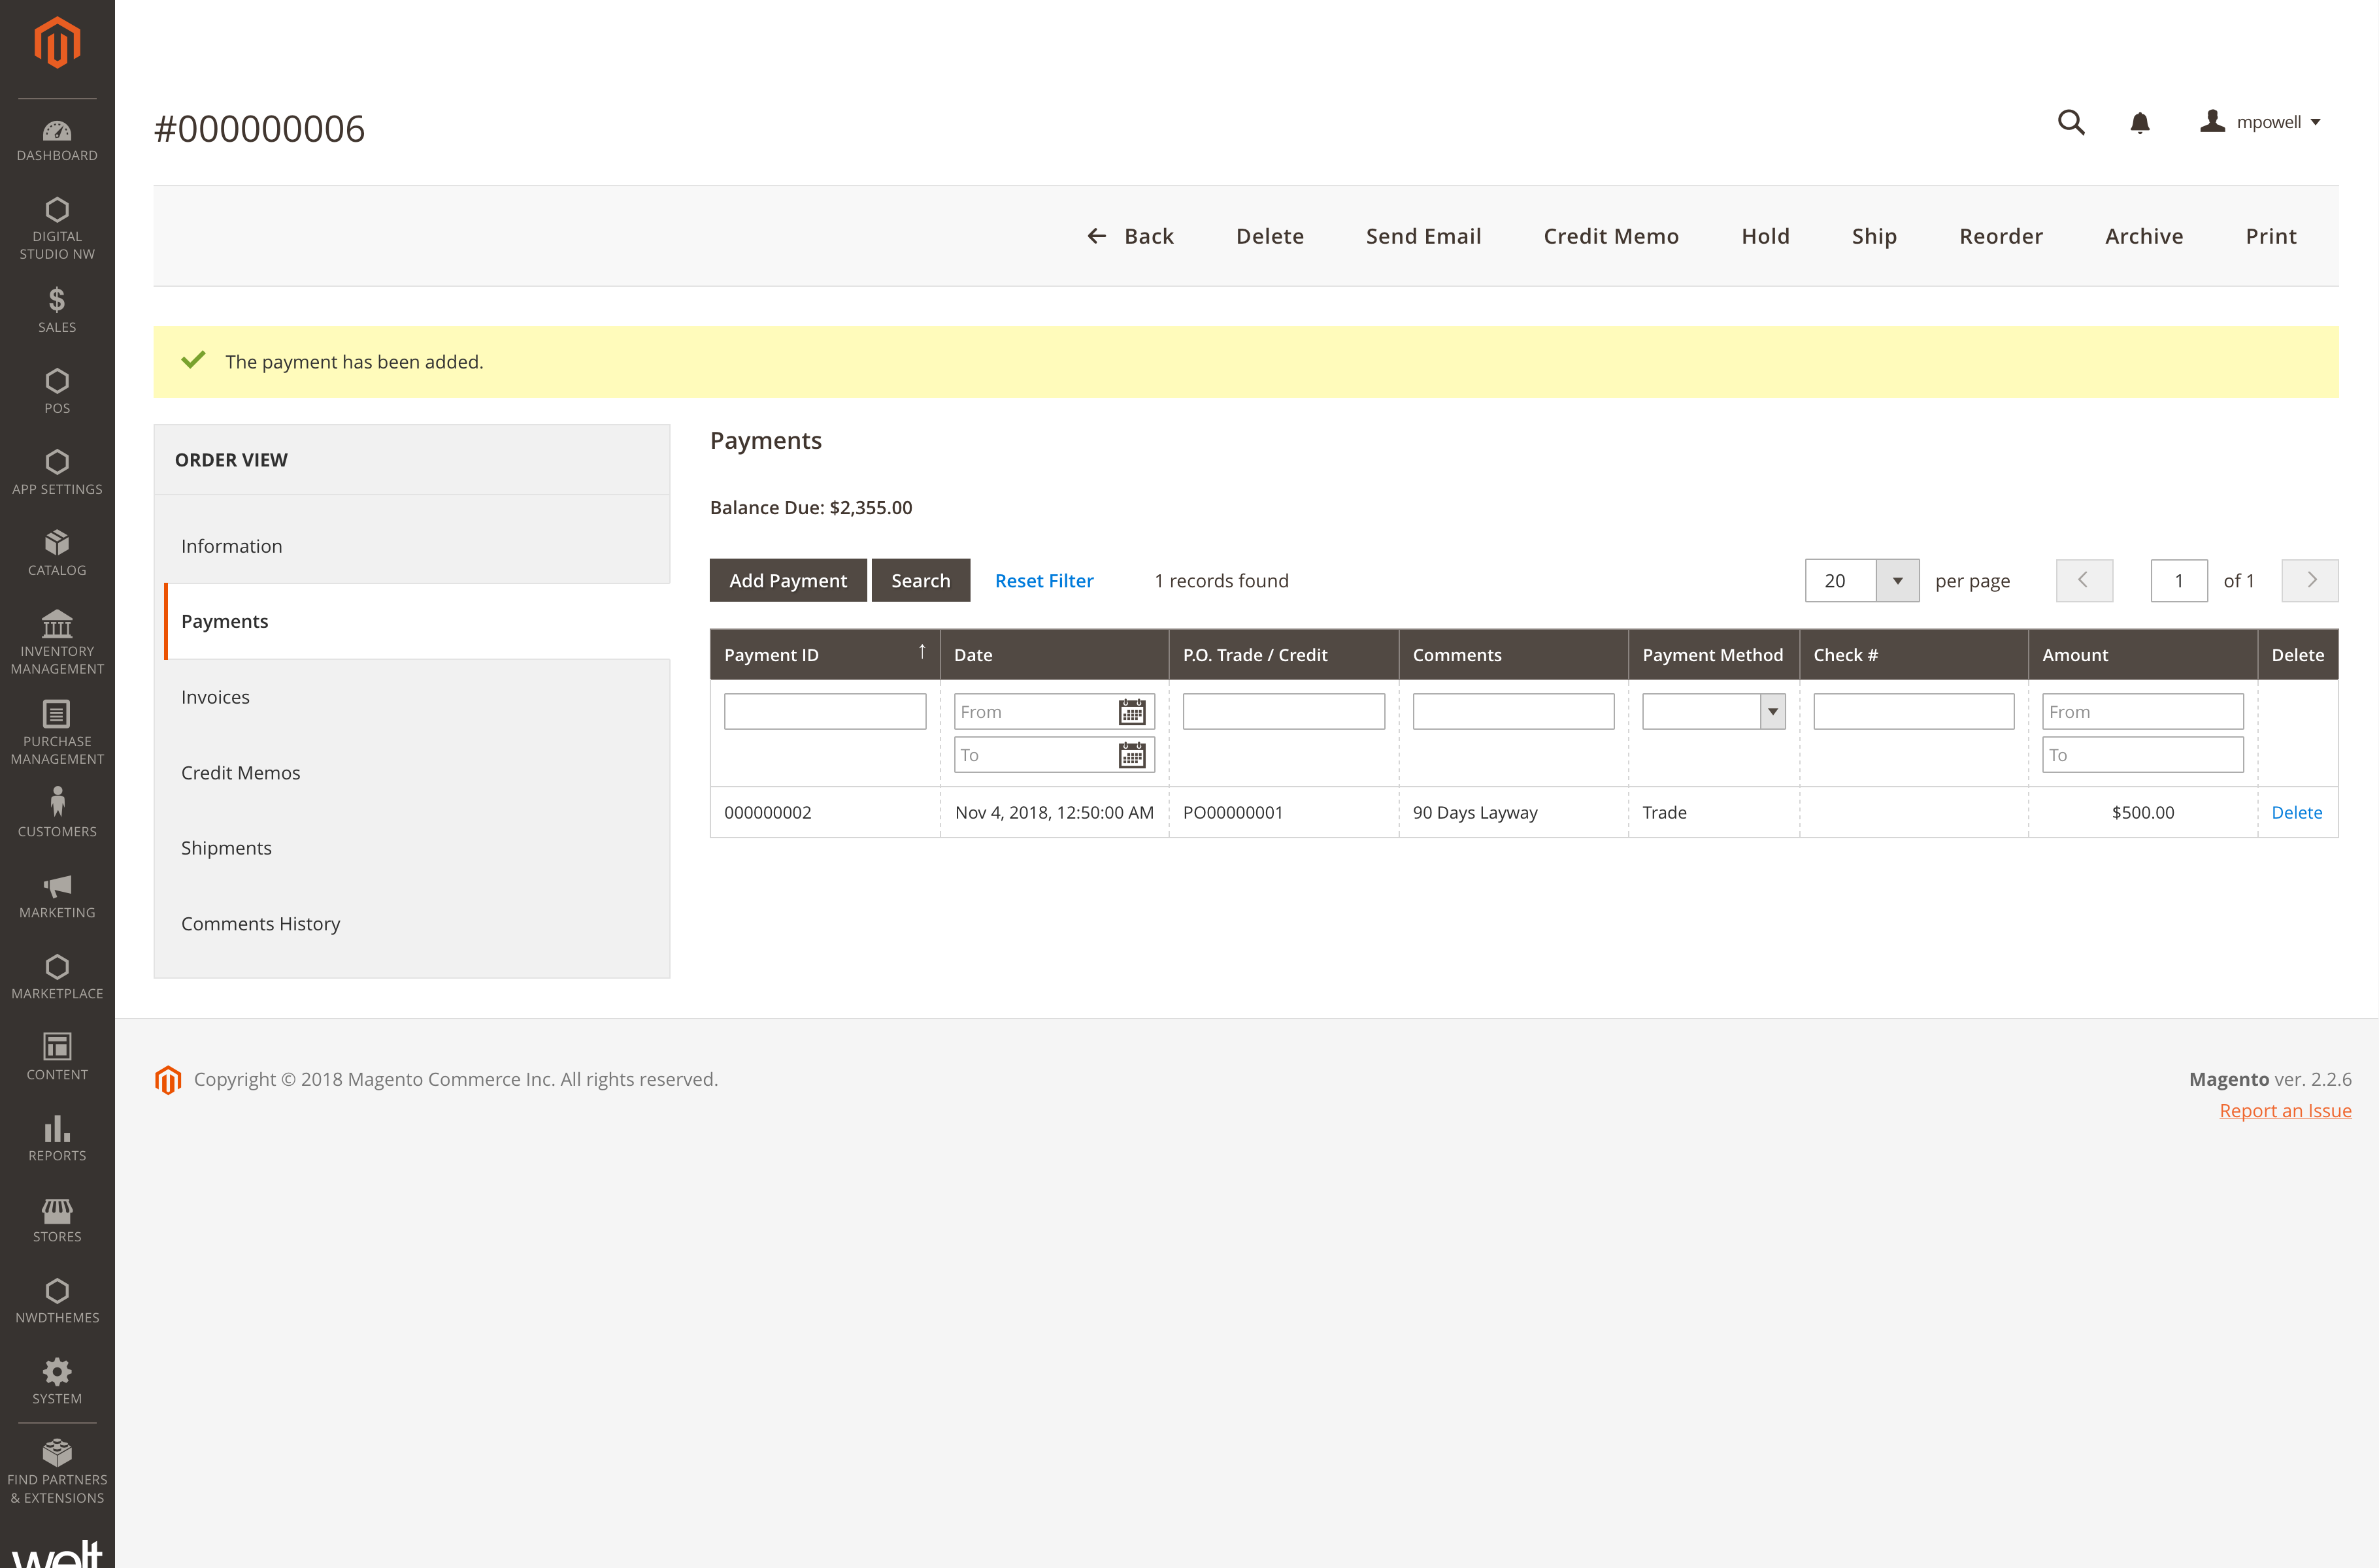Expand the per page count dropdown
This screenshot has height=1568, width=2379.
(1897, 581)
